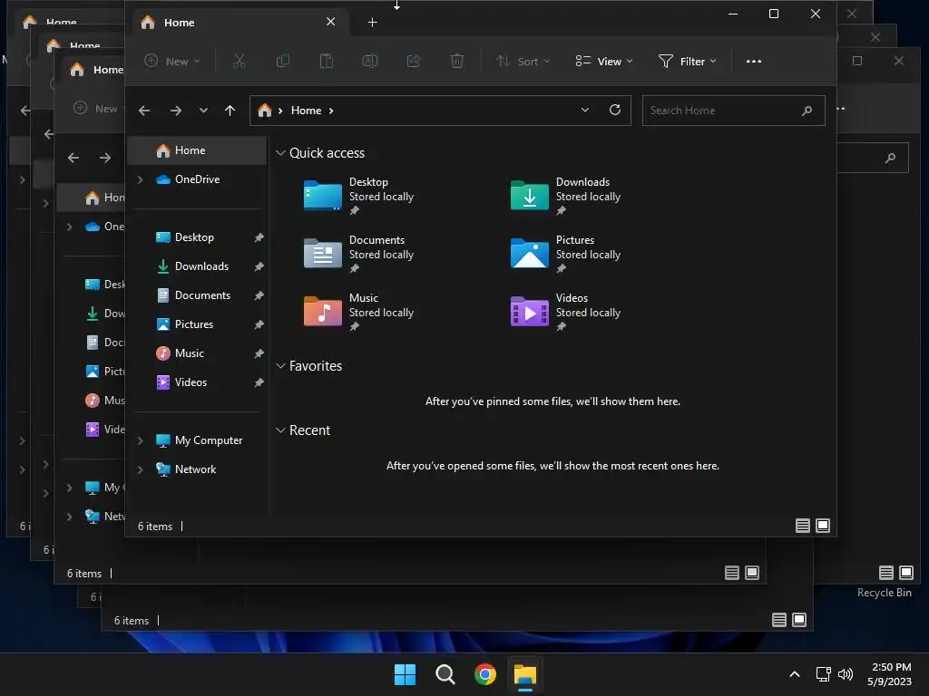Click the Delete trash icon

457,61
